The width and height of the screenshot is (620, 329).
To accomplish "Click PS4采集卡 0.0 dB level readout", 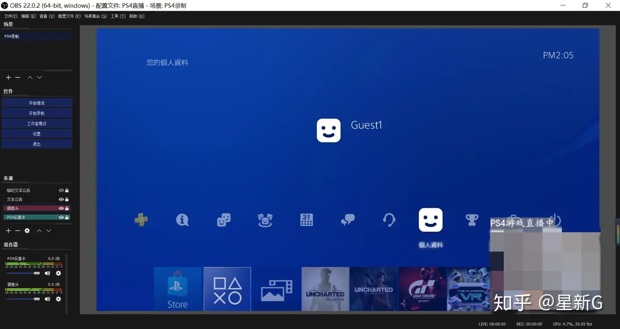I will [x=54, y=258].
